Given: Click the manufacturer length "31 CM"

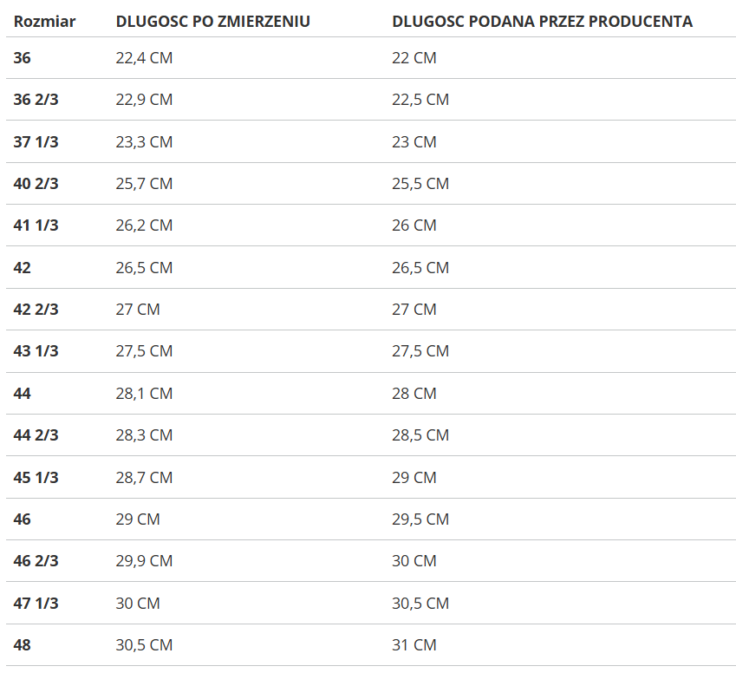Looking at the screenshot, I should point(414,645).
